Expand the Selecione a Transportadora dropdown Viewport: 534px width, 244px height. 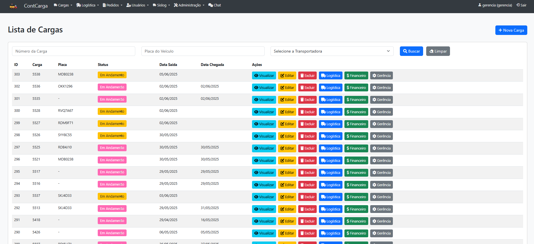(332, 51)
